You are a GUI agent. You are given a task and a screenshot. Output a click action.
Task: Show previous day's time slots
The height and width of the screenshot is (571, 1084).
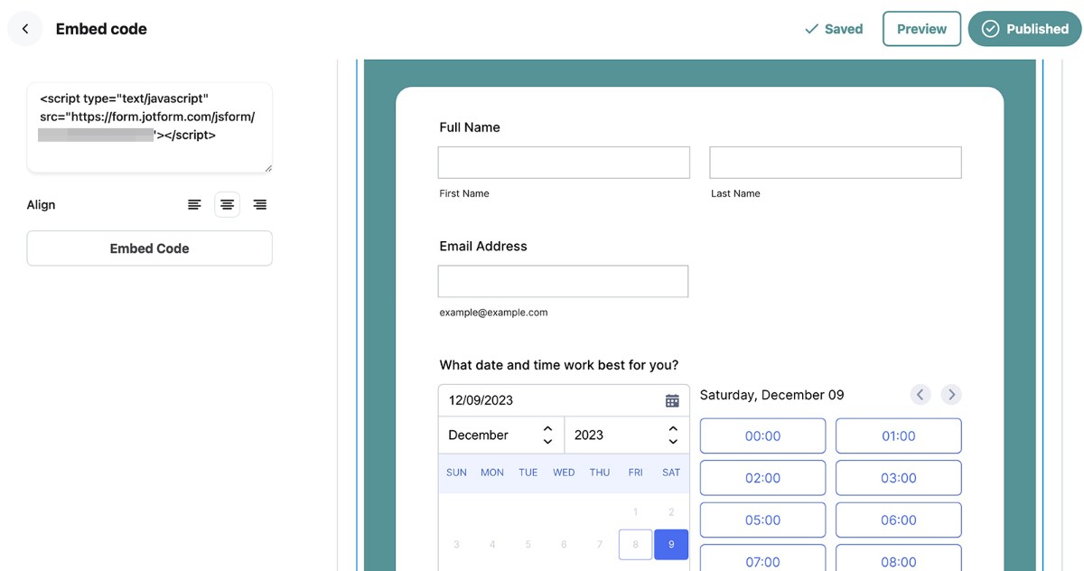[920, 395]
